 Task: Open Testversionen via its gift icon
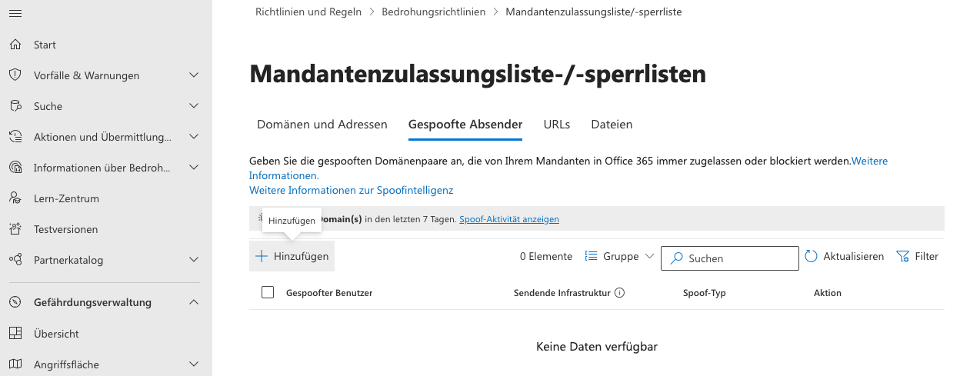click(15, 229)
